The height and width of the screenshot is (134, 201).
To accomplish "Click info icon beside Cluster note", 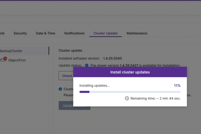I will click(x=60, y=89).
